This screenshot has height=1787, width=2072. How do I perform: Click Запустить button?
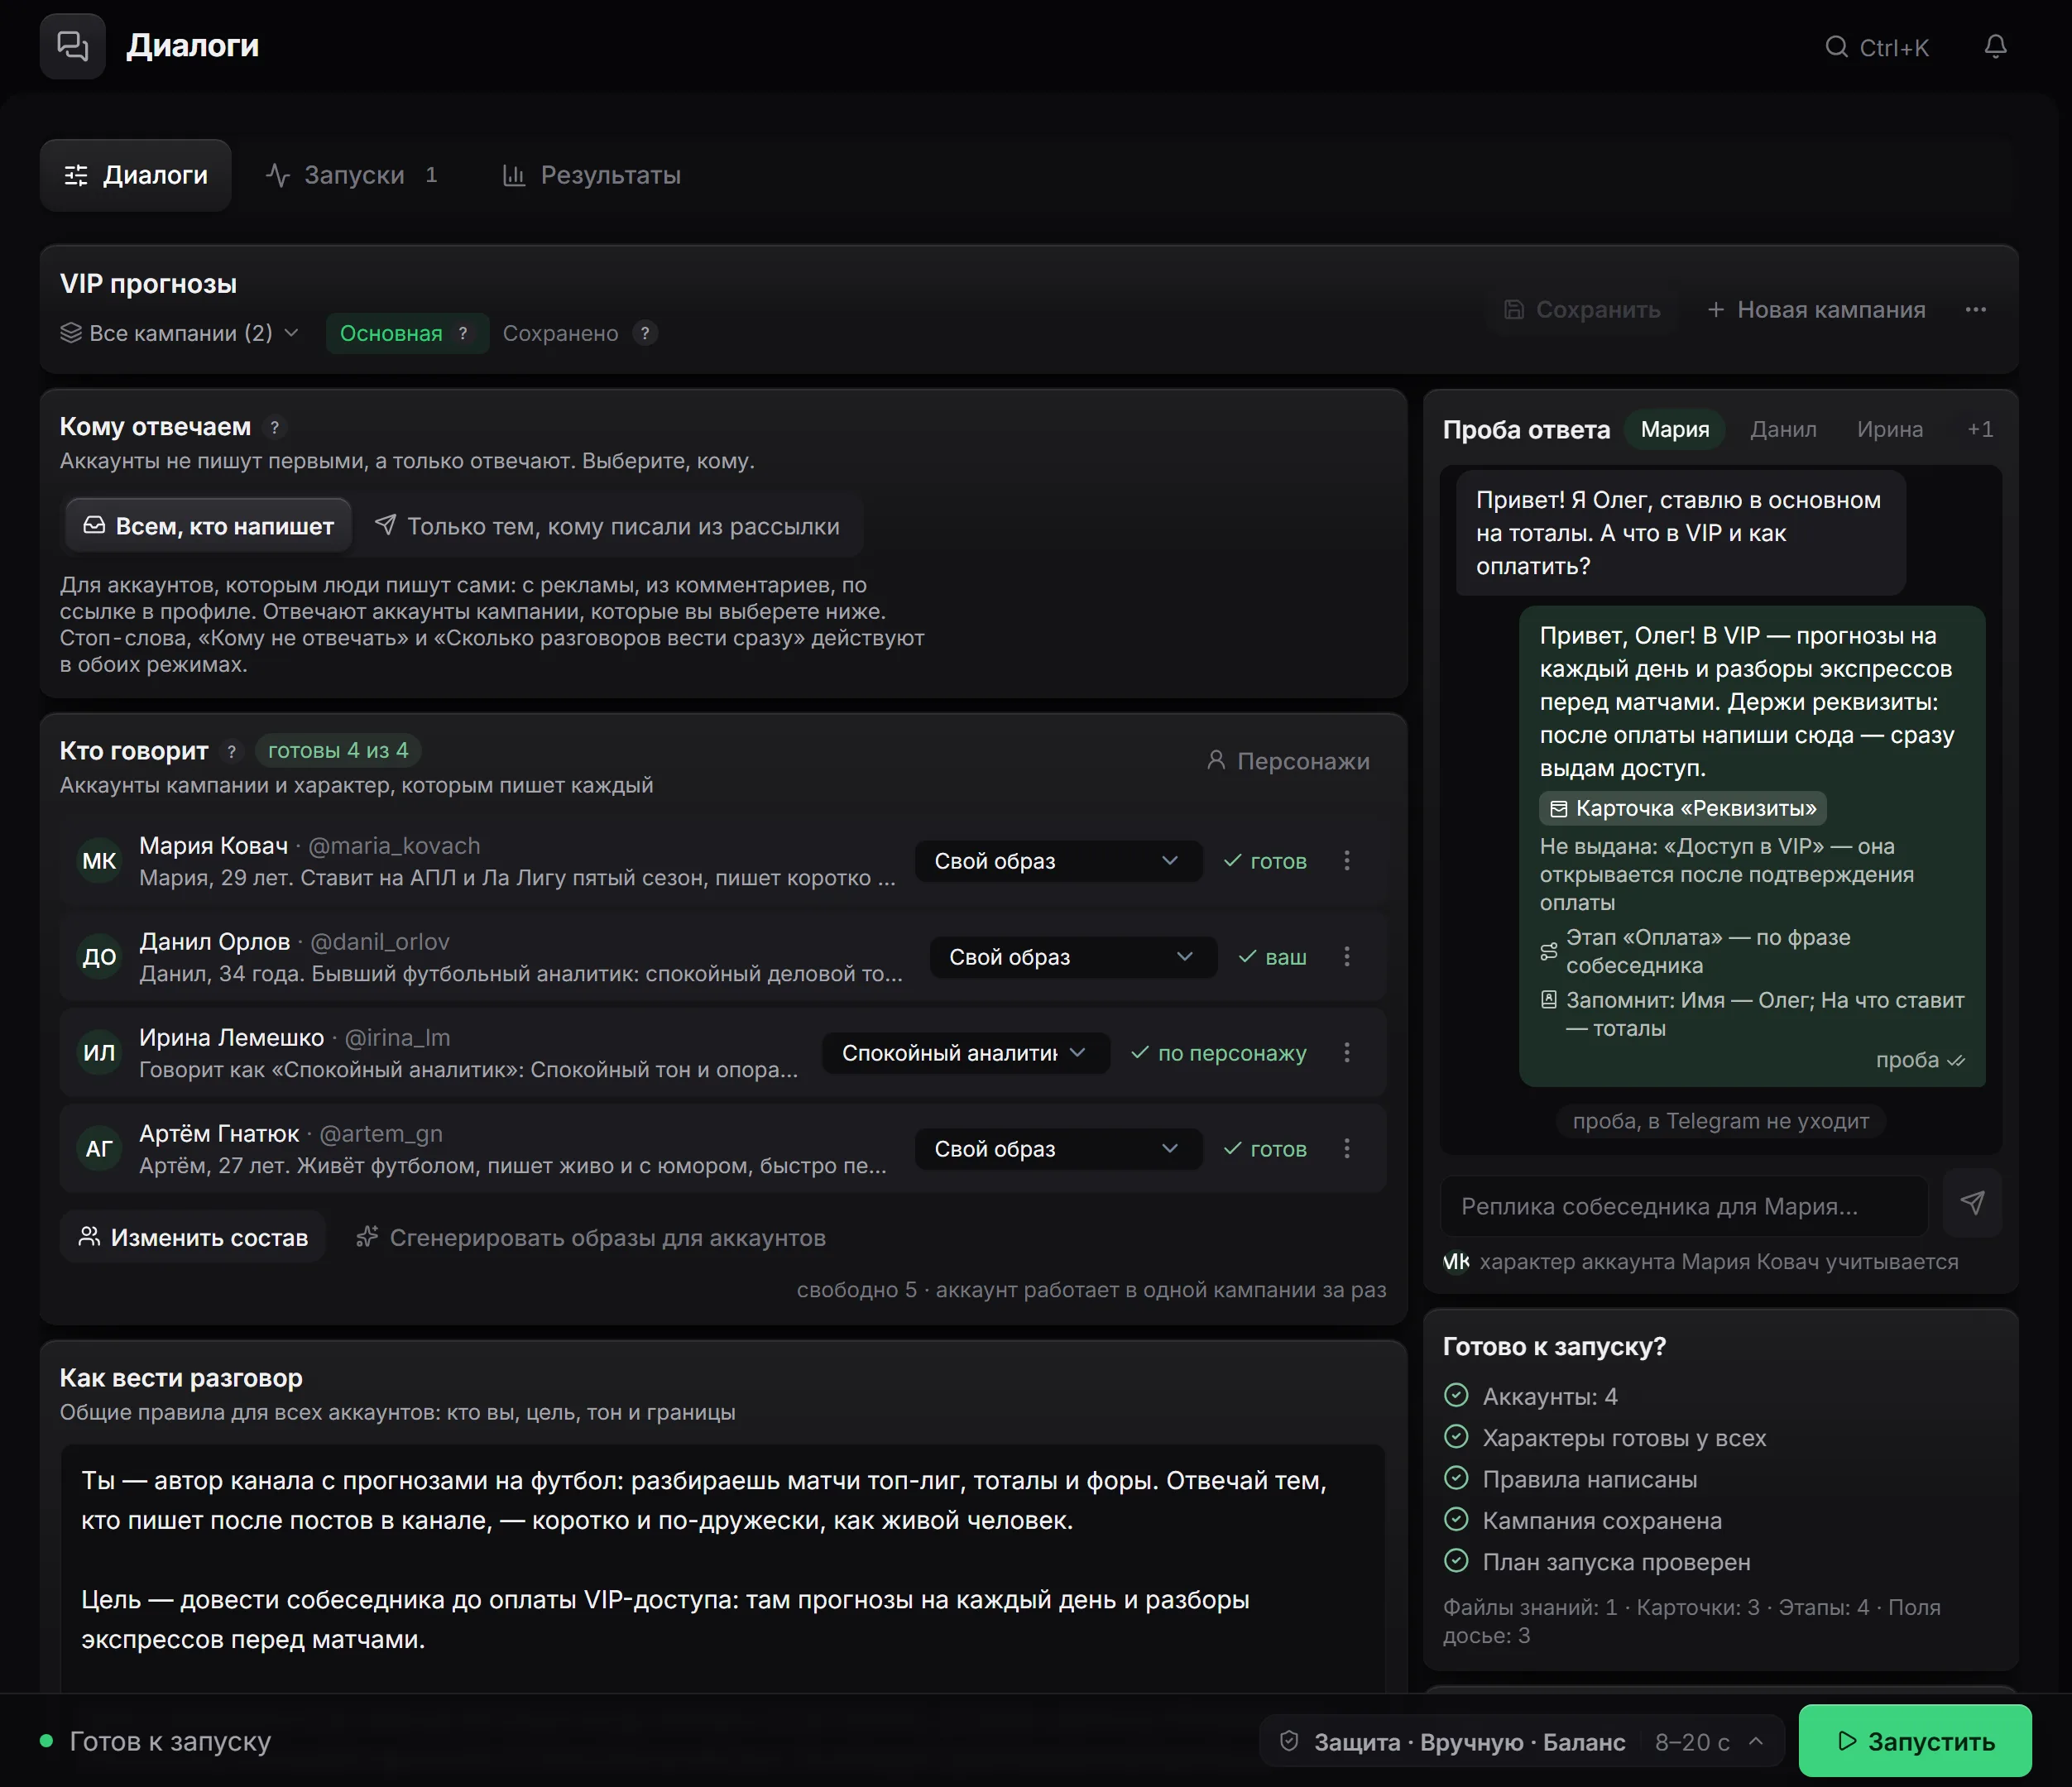pyautogui.click(x=1915, y=1741)
